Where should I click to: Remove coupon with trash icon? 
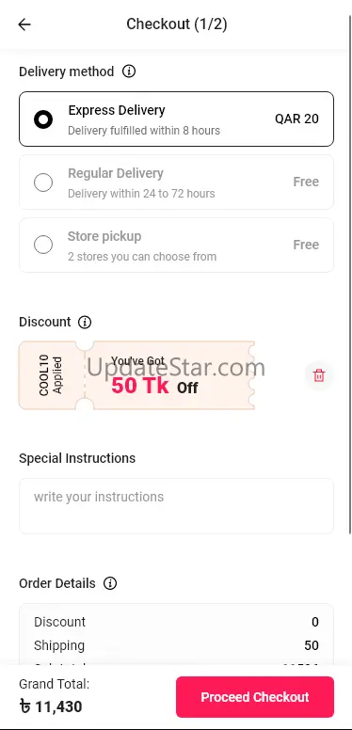click(319, 375)
